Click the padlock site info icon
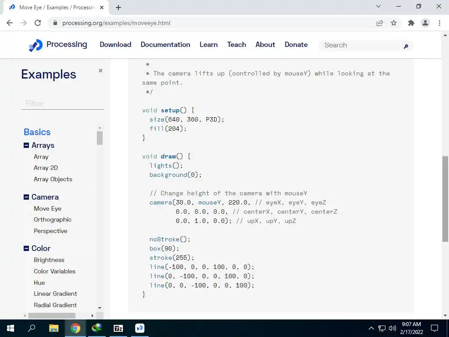 click(x=55, y=23)
